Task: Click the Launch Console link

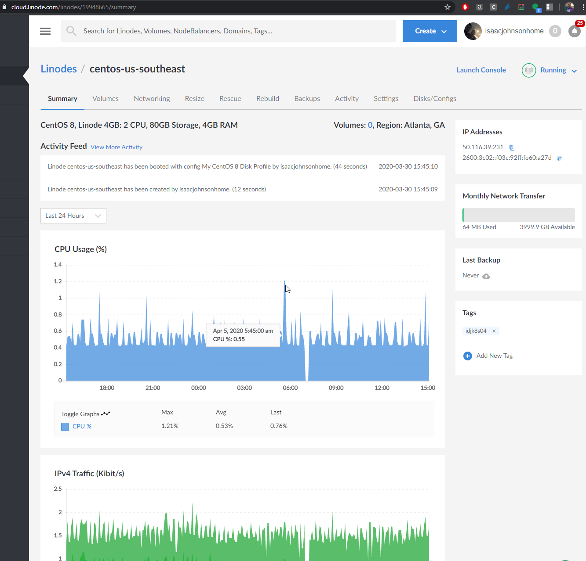Action: tap(481, 70)
